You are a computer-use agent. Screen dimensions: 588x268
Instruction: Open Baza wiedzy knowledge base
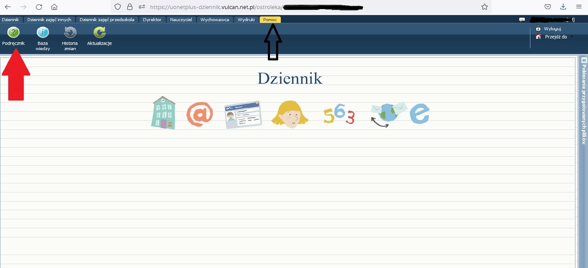[42, 33]
